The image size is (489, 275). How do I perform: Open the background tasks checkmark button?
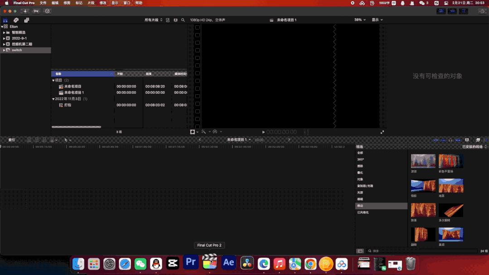tap(48, 11)
